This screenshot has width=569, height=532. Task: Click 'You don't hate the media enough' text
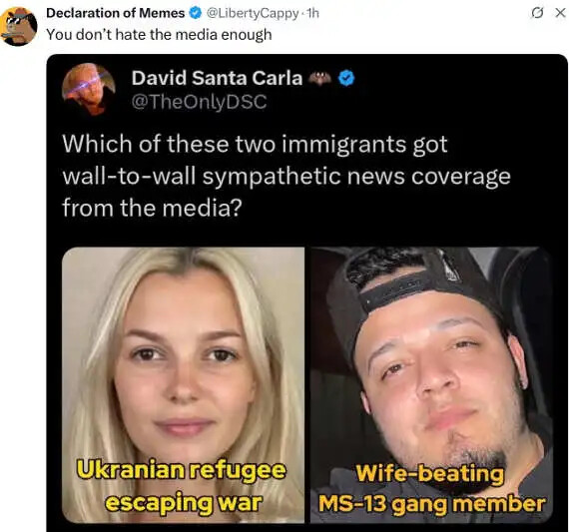(x=159, y=35)
